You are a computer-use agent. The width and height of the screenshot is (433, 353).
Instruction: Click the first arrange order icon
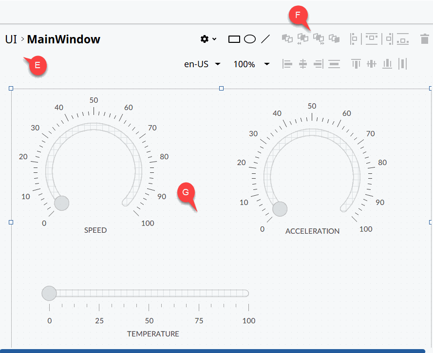[x=287, y=38]
